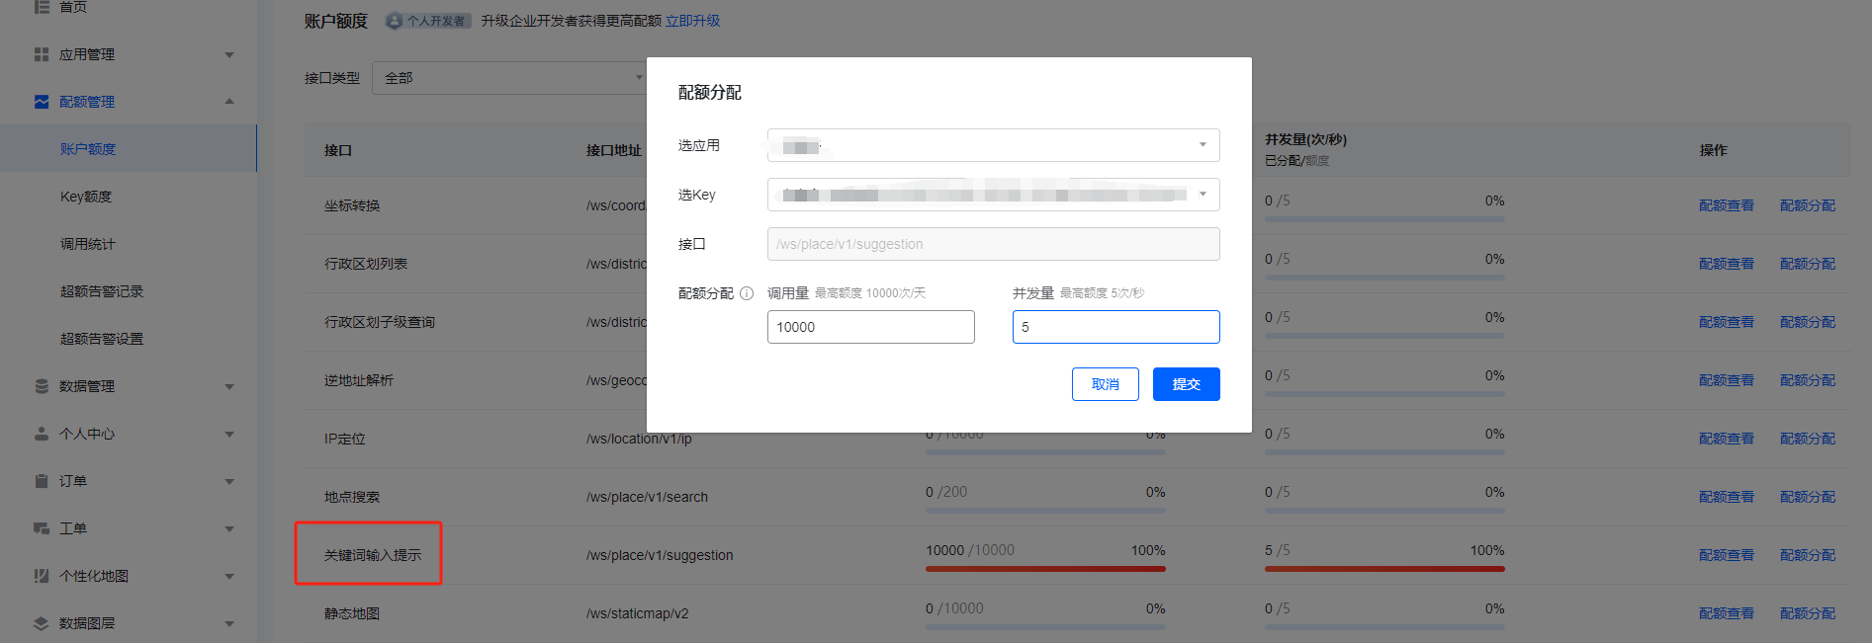Open 超额告警设置 in sidebar

tap(102, 339)
